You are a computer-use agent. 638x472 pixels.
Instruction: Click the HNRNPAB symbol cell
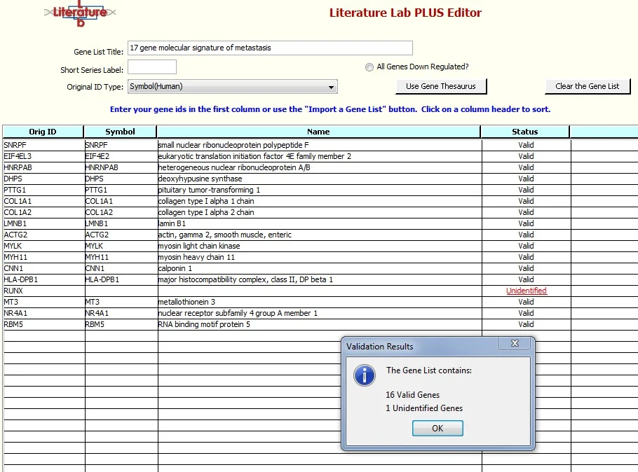tap(121, 167)
